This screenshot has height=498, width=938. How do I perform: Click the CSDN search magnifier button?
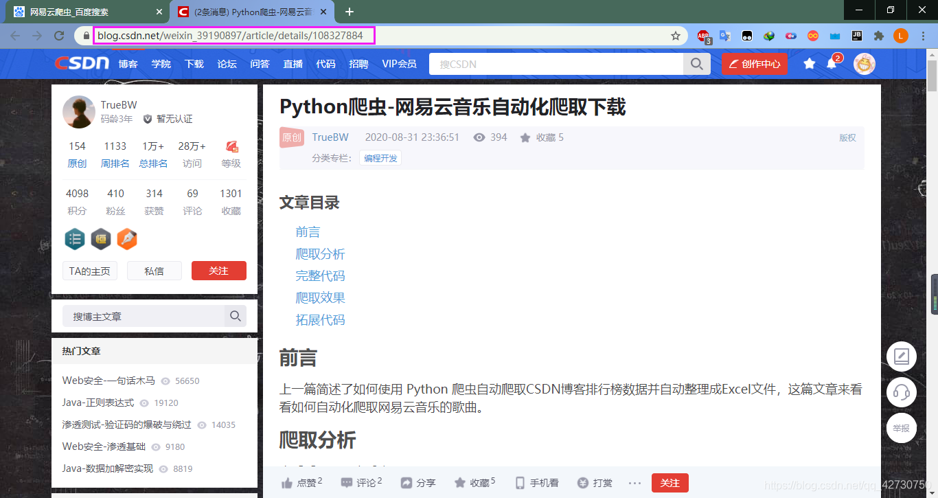(696, 64)
